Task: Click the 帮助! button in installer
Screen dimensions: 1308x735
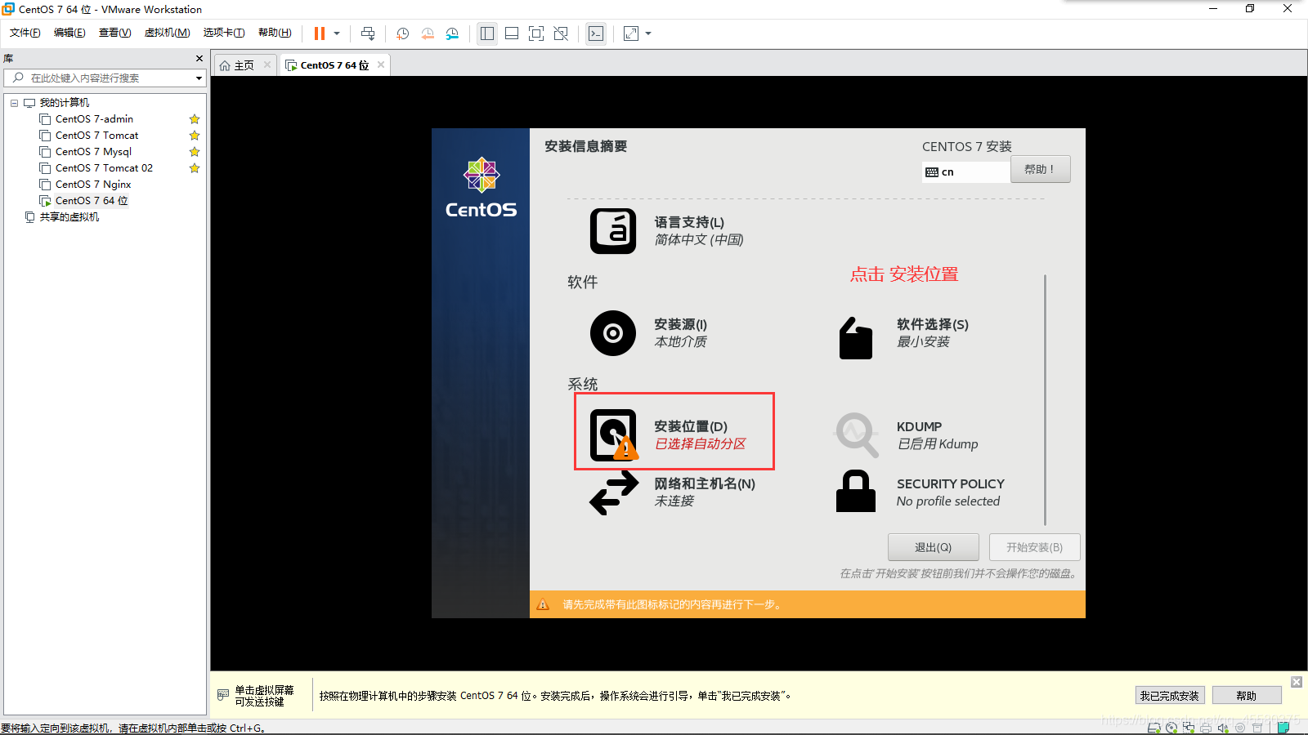Action: coord(1040,169)
